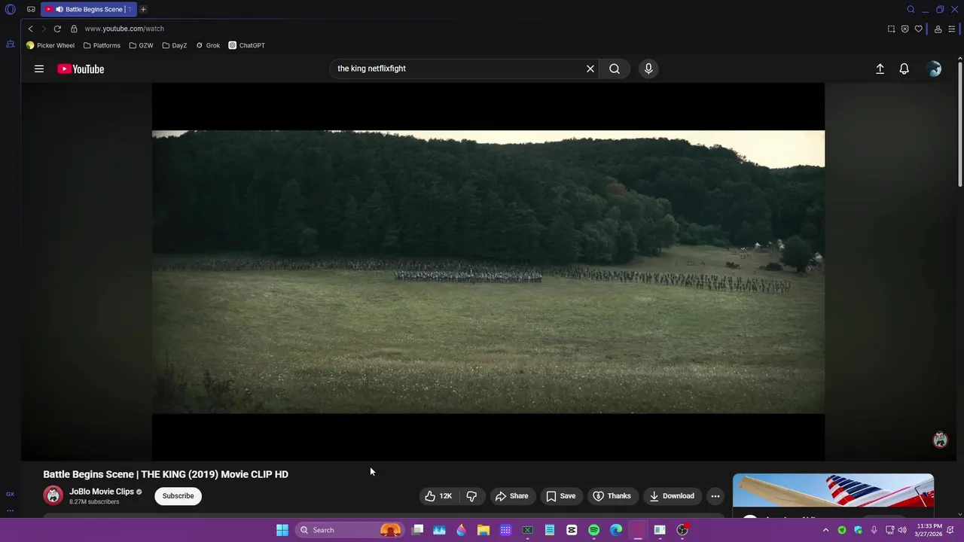Toggle the ad blocker shield icon
Screen dimensions: 964x542
coord(905,29)
